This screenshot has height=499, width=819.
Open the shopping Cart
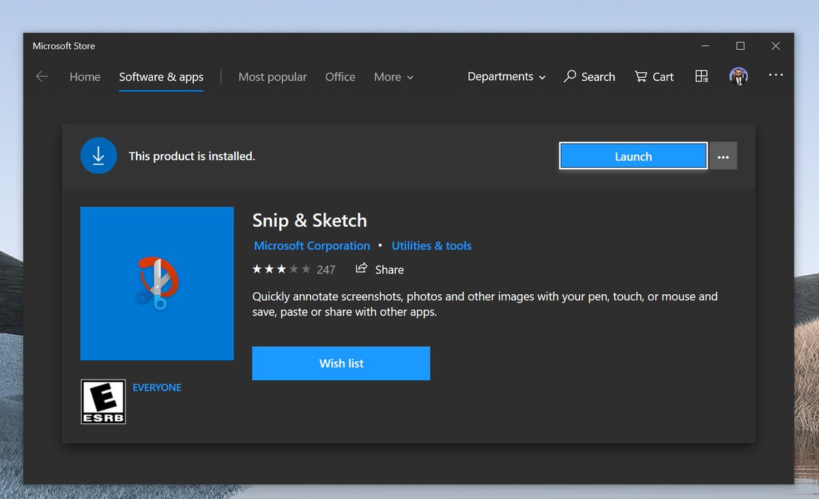pyautogui.click(x=654, y=77)
